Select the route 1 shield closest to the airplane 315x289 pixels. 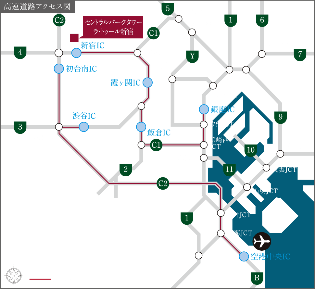click(x=187, y=219)
